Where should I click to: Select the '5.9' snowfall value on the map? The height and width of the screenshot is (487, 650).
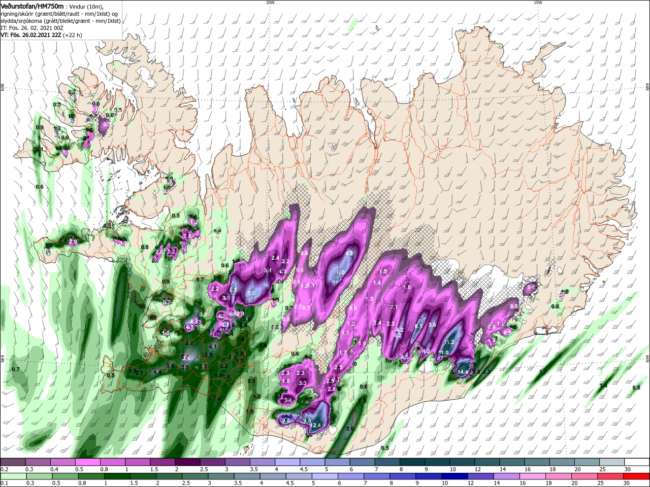coord(251,293)
